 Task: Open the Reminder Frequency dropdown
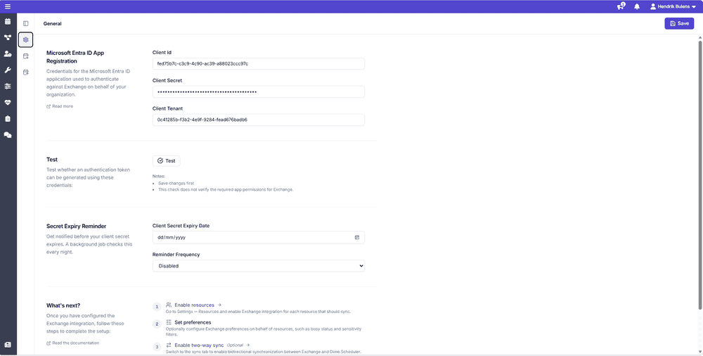pos(258,266)
